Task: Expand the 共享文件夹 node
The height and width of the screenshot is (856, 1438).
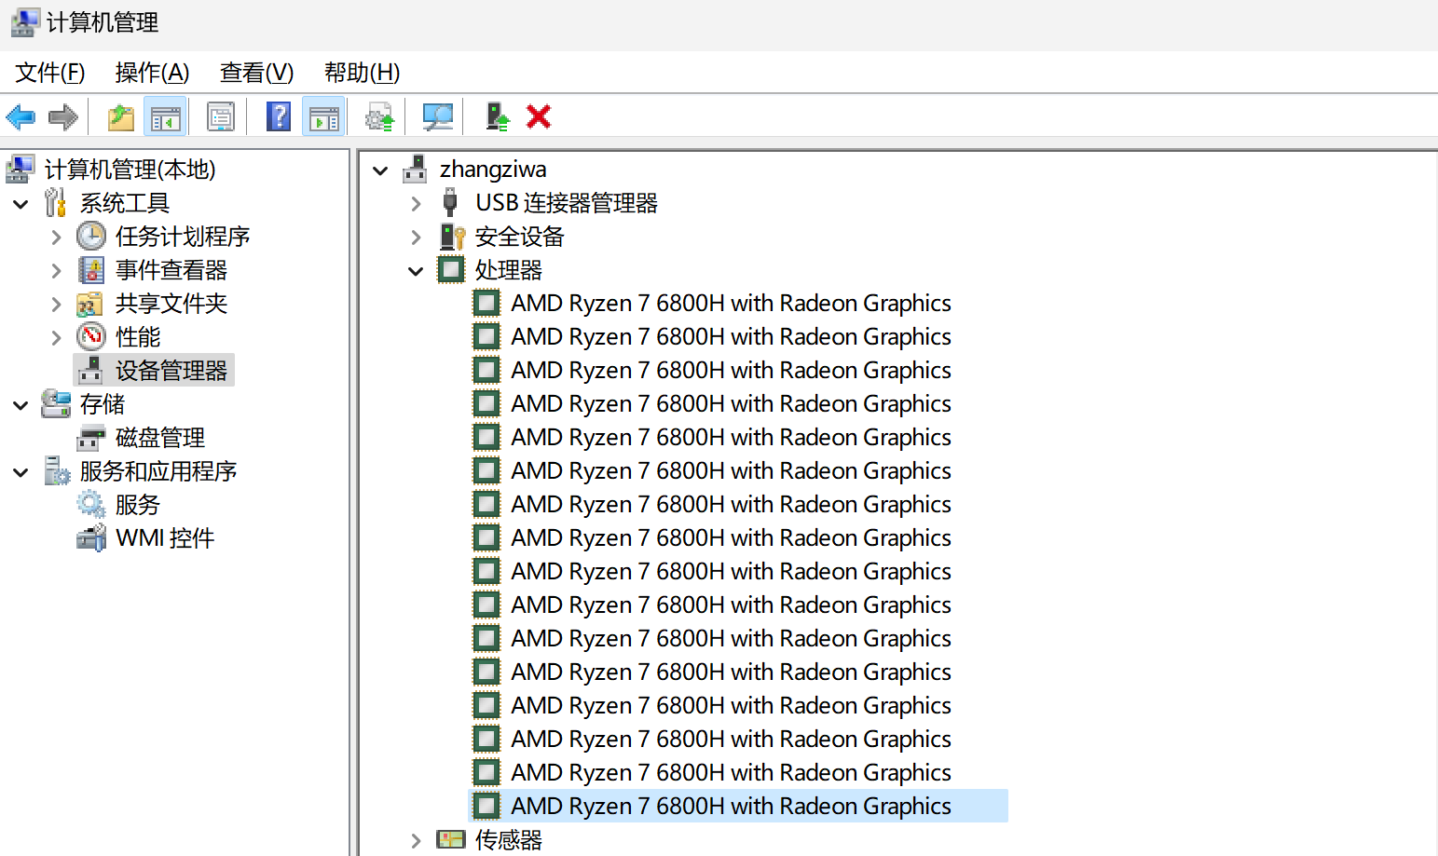Action: coord(56,305)
